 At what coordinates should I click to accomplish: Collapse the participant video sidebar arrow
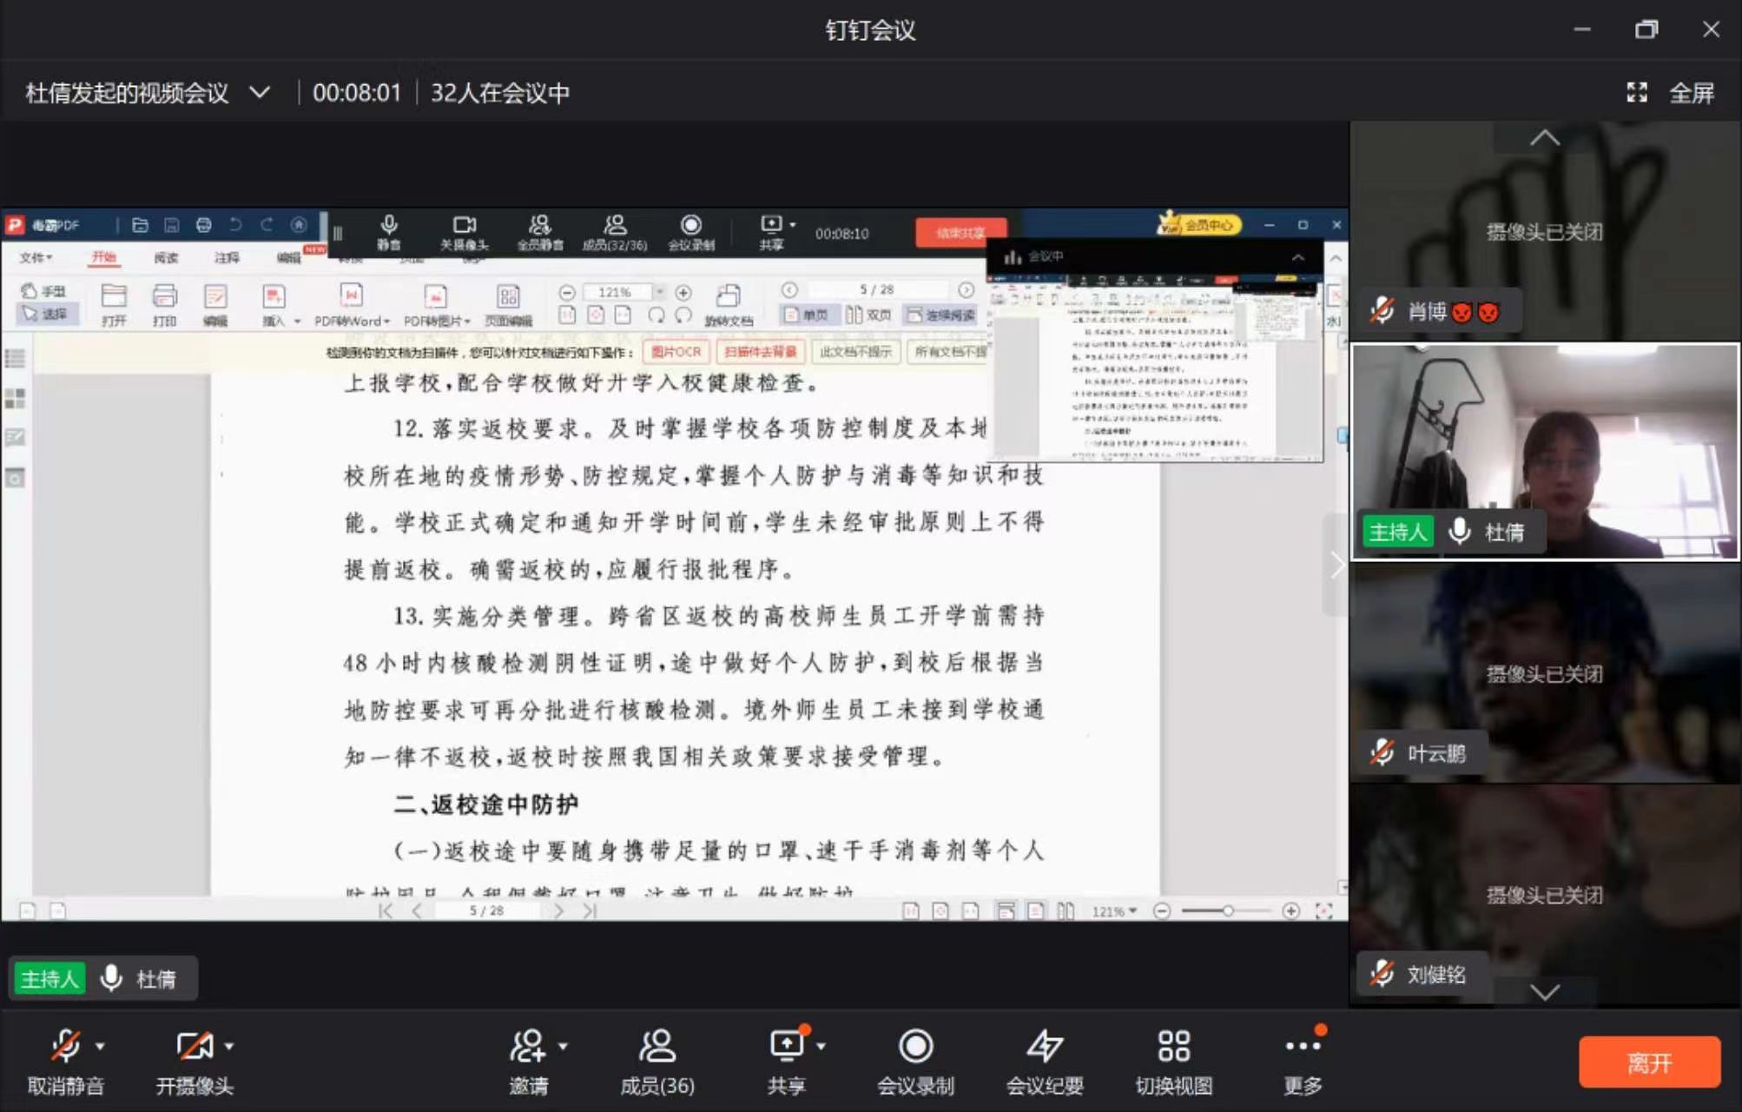click(x=1336, y=566)
